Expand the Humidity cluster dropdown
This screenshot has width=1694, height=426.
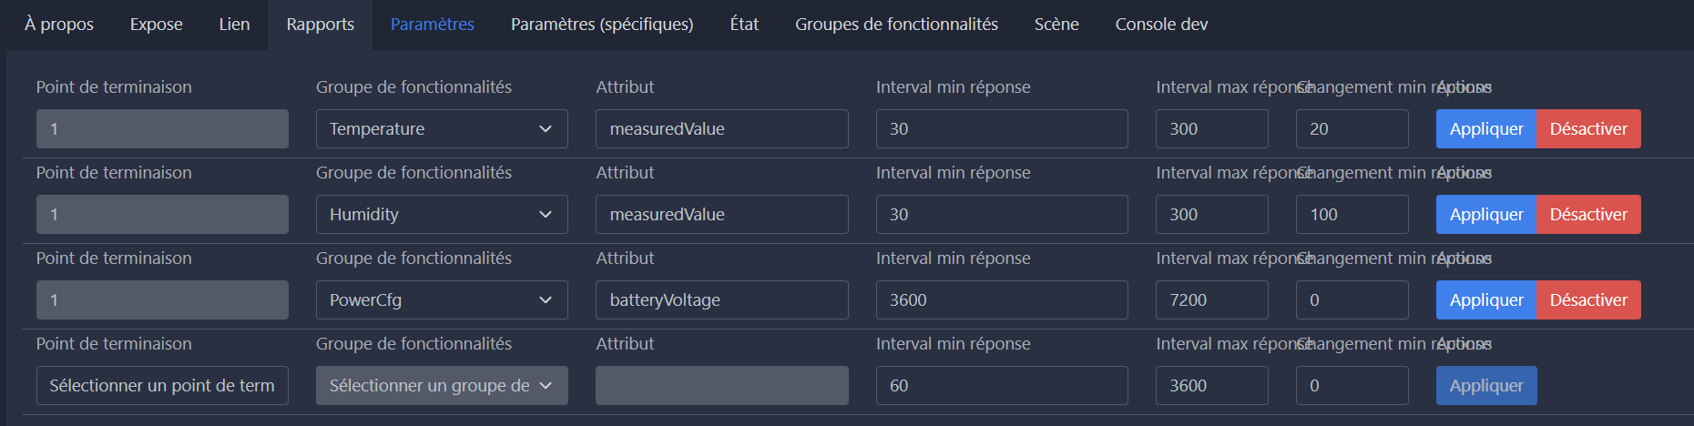coord(442,215)
